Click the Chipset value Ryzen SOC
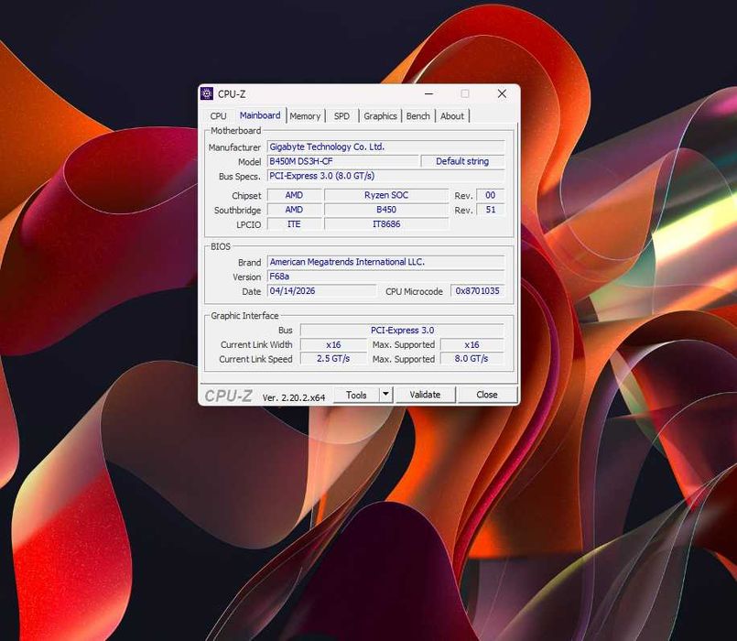Image resolution: width=737 pixels, height=641 pixels. 386,195
